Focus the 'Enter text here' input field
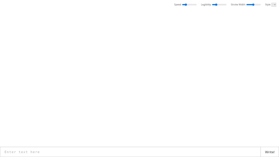279x157 pixels. pos(130,152)
